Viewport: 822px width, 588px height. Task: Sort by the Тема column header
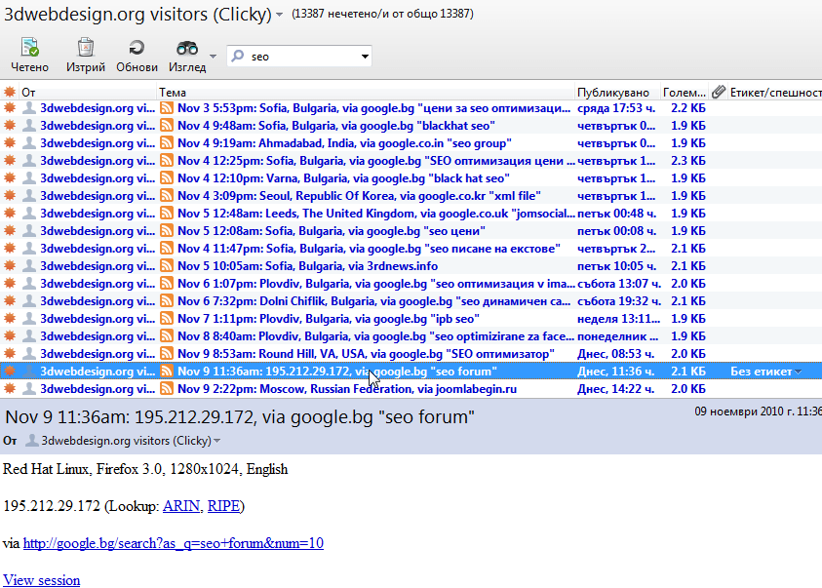click(x=366, y=93)
